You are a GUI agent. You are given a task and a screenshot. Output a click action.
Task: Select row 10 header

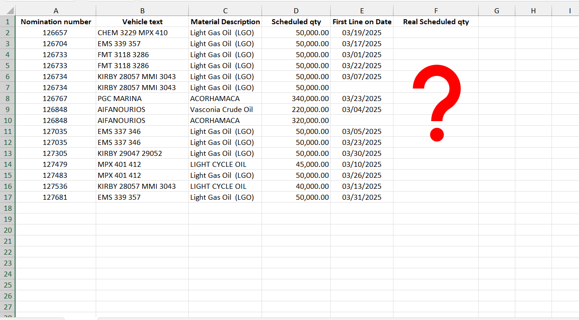pyautogui.click(x=7, y=120)
